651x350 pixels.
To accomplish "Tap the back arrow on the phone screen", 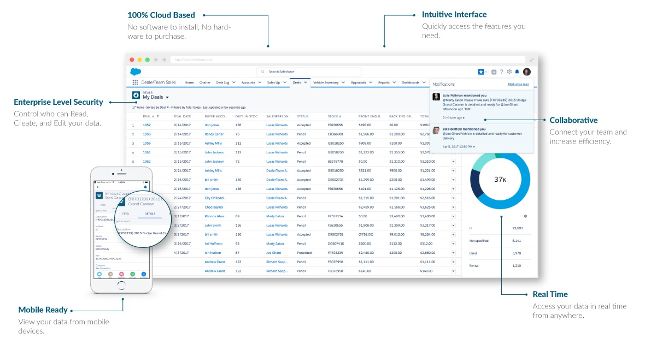I will pyautogui.click(x=98, y=187).
